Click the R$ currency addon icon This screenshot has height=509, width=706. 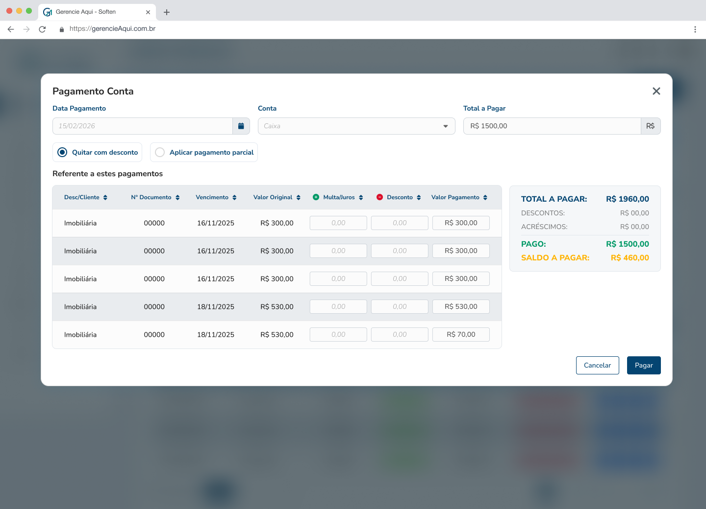650,126
